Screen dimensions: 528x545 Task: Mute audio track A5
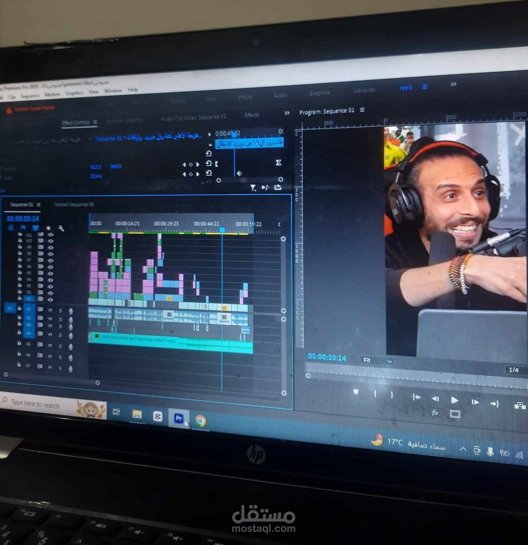point(50,345)
